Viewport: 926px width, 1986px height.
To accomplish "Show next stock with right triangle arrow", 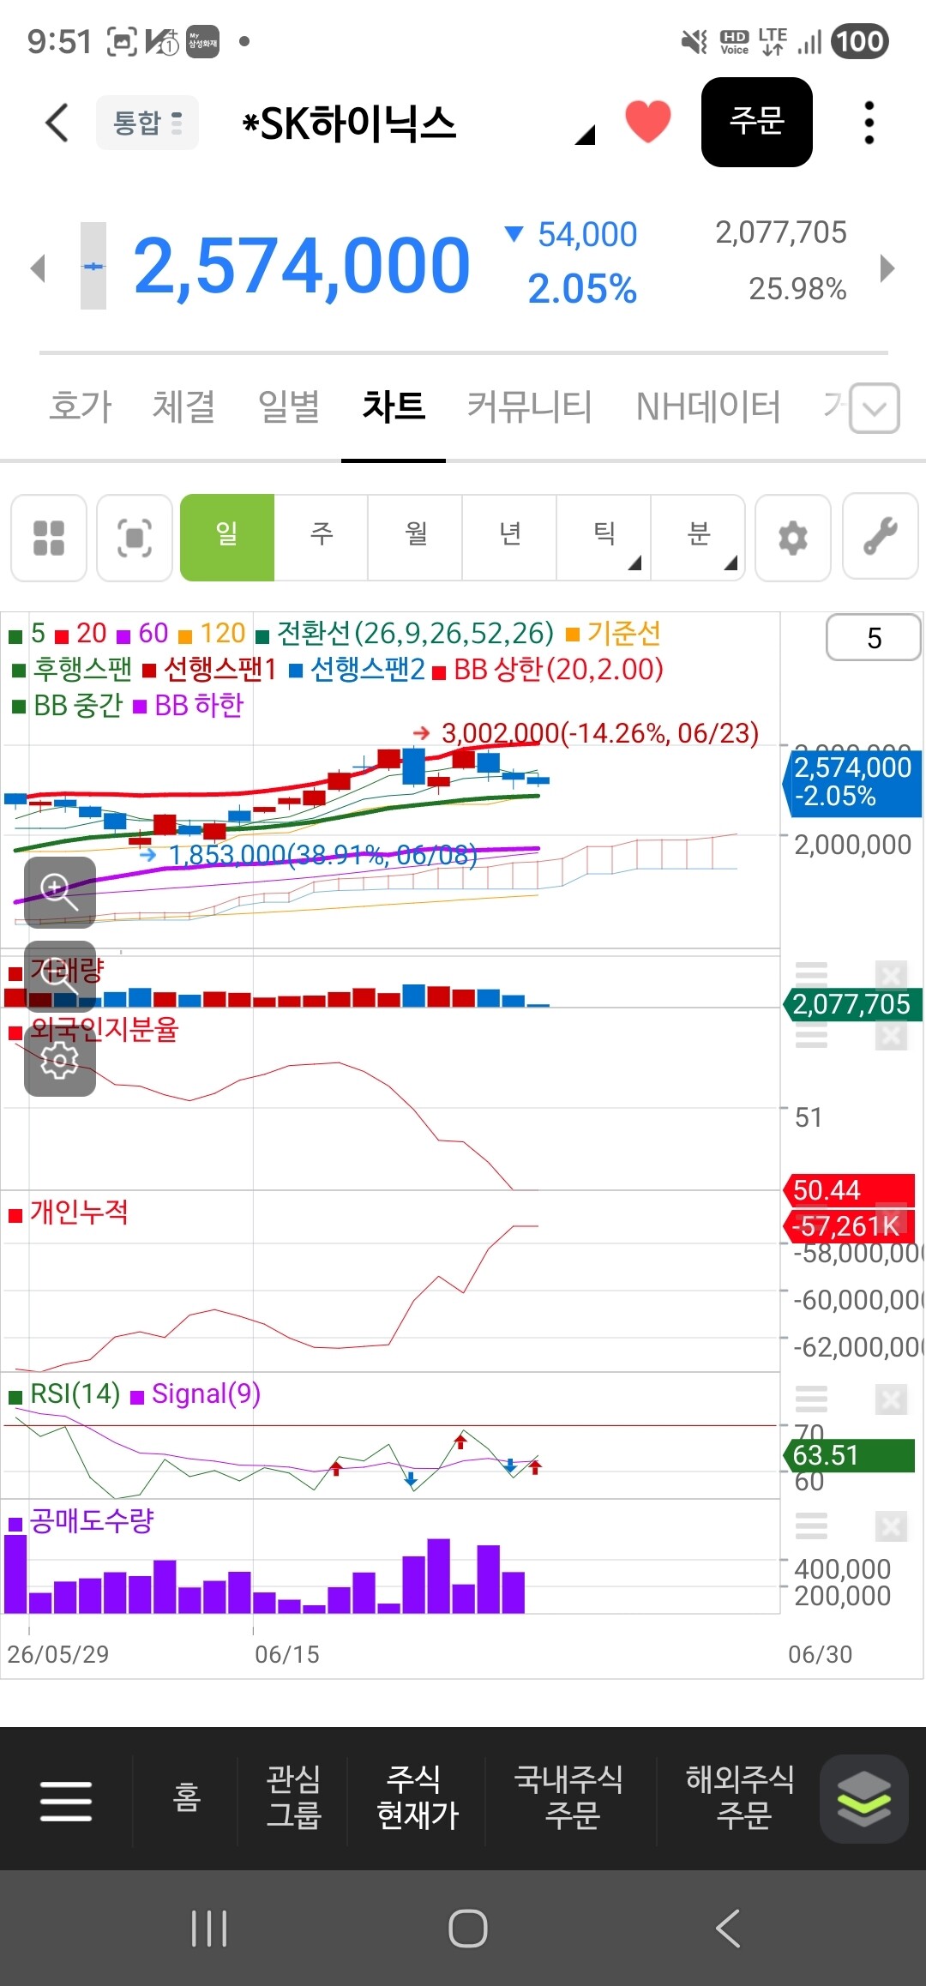I will (887, 268).
